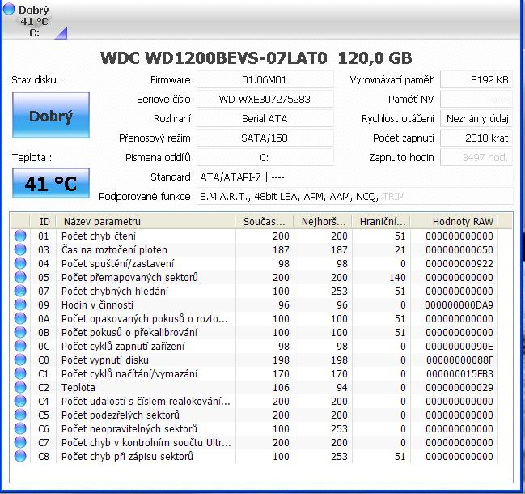Screen dimensions: 525x494
Task: Click the Firmware field 01.06M01
Action: click(x=265, y=79)
